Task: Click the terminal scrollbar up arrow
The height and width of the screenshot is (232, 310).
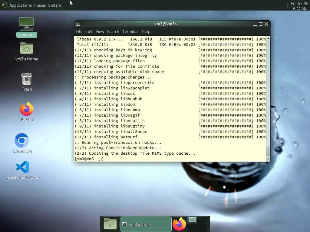Action: (268, 38)
